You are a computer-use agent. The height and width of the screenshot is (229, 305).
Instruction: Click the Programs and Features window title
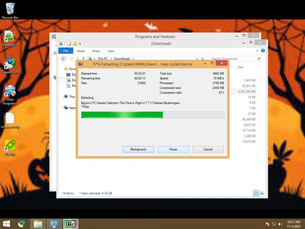pos(155,37)
